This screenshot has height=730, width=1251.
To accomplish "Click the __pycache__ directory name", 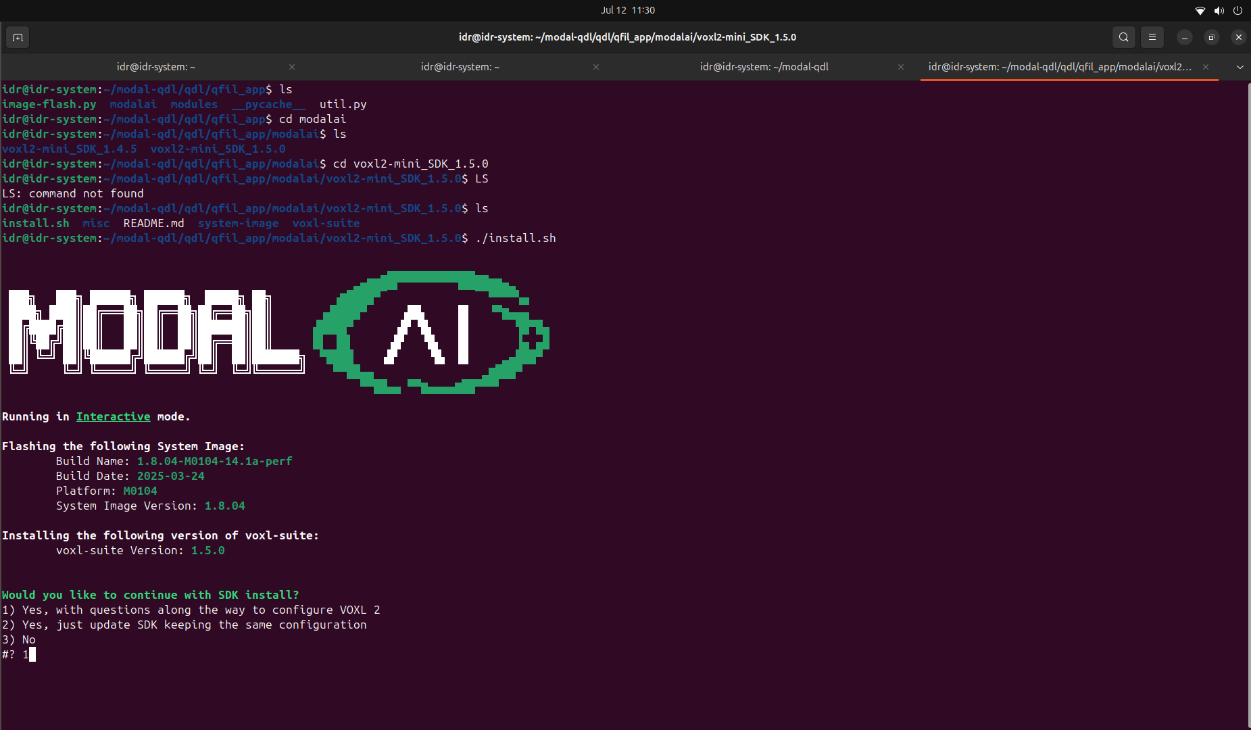I will 269,104.
